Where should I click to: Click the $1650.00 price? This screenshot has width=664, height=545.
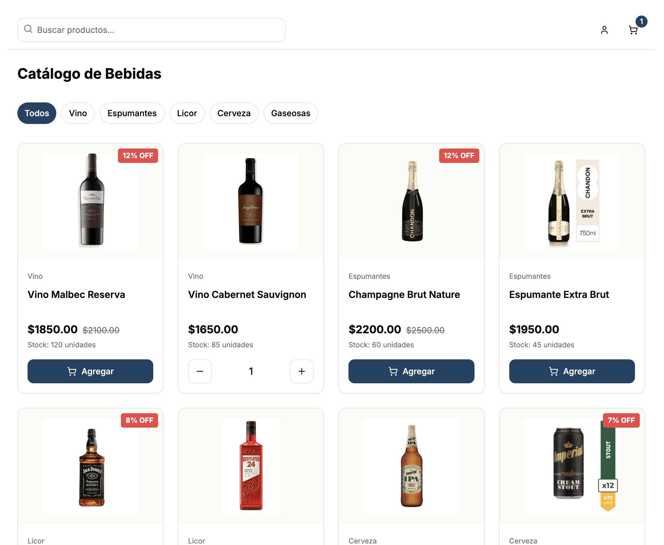click(213, 329)
